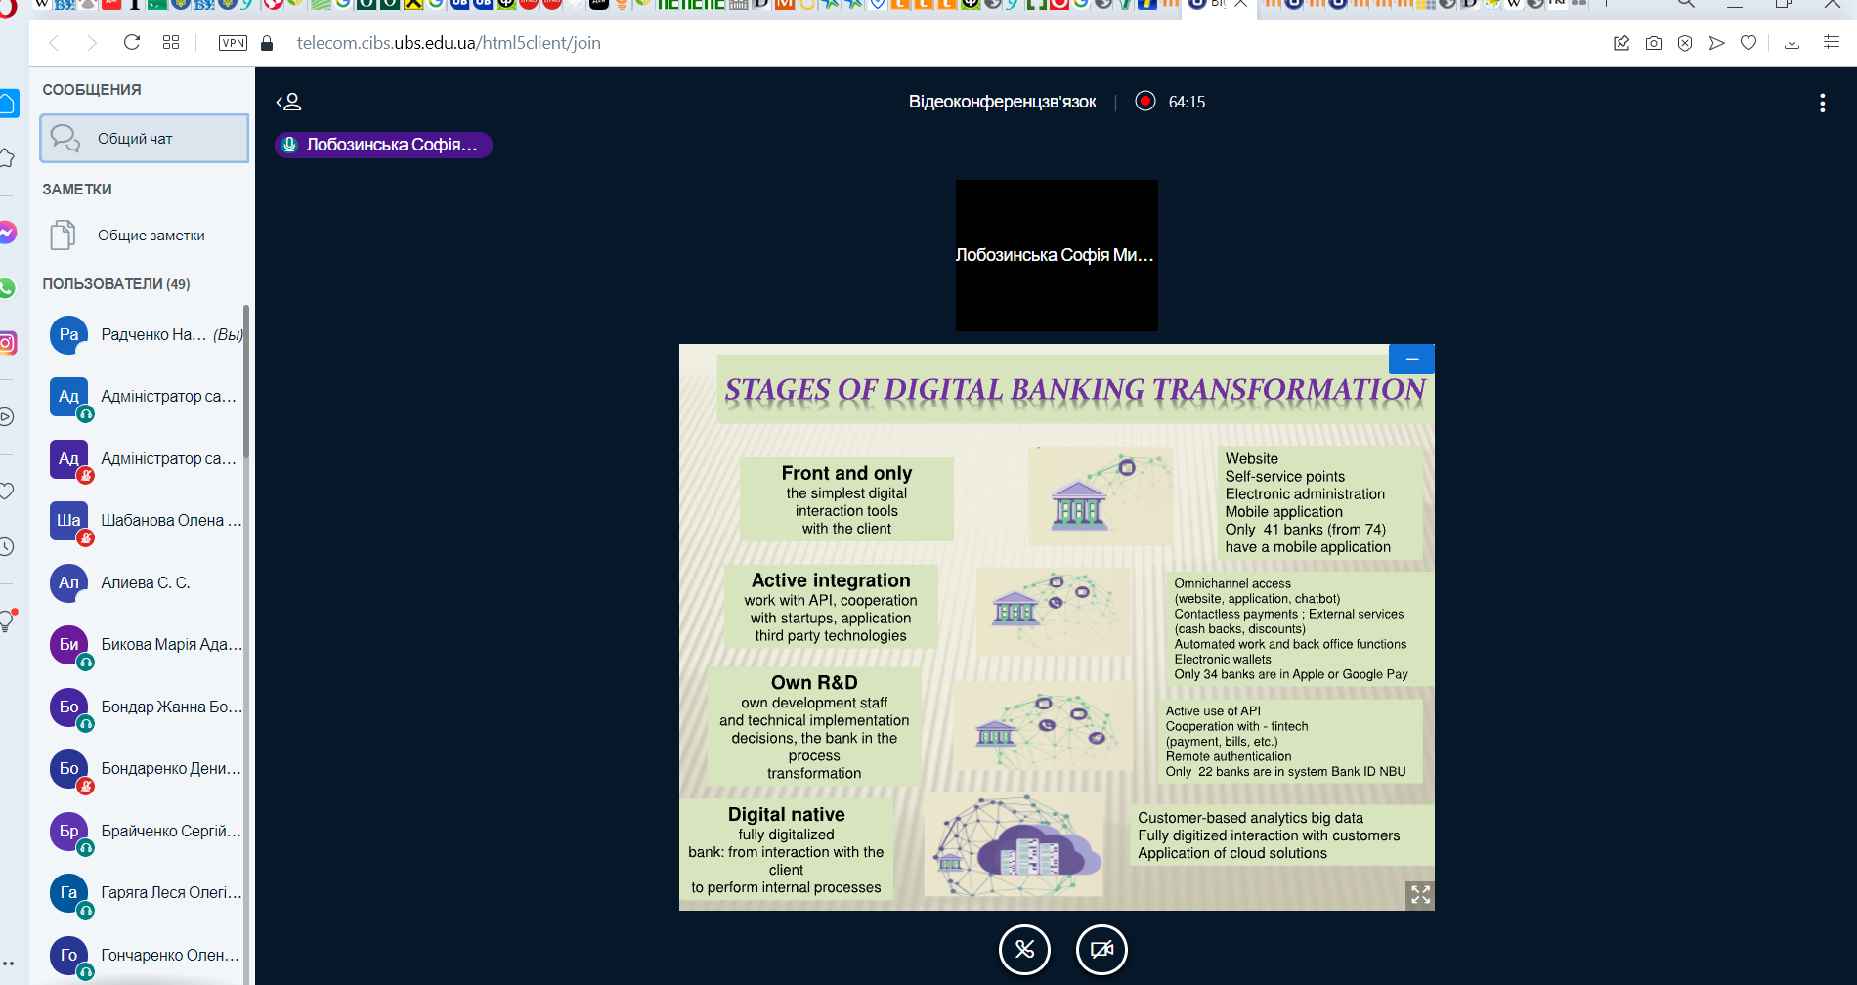The width and height of the screenshot is (1857, 985).
Task: Click the СООБЩЕНИЯ section heading
Action: [92, 90]
